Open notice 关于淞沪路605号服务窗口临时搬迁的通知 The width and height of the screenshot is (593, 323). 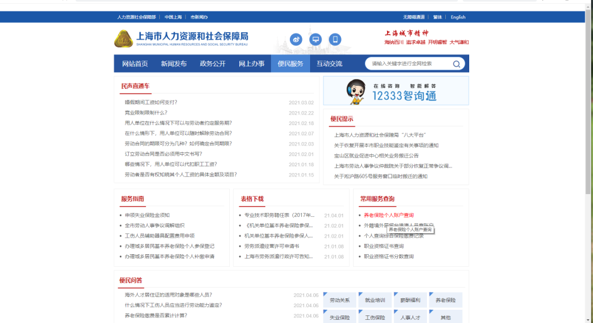point(380,176)
